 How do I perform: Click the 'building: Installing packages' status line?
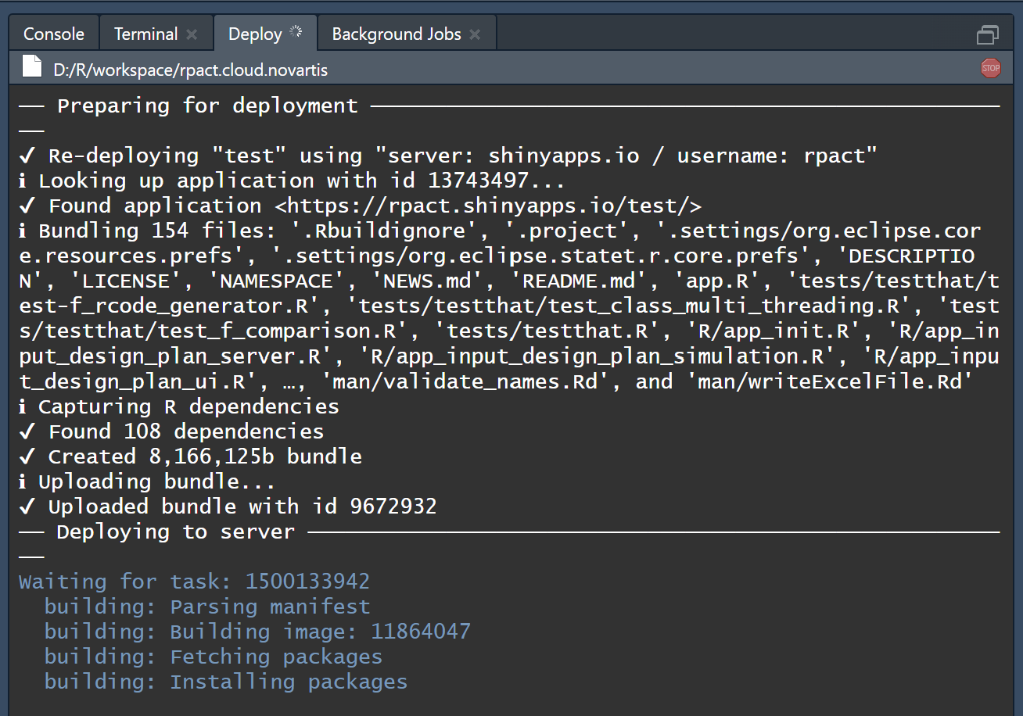(224, 682)
